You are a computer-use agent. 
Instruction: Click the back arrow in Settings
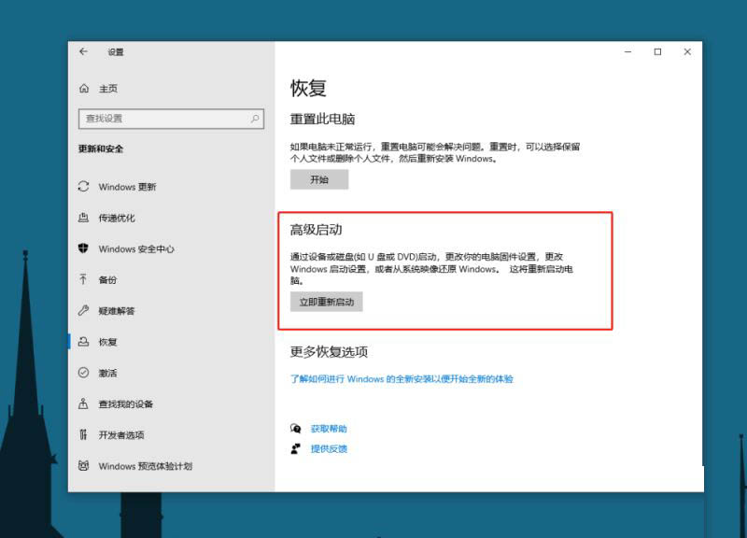click(x=83, y=51)
